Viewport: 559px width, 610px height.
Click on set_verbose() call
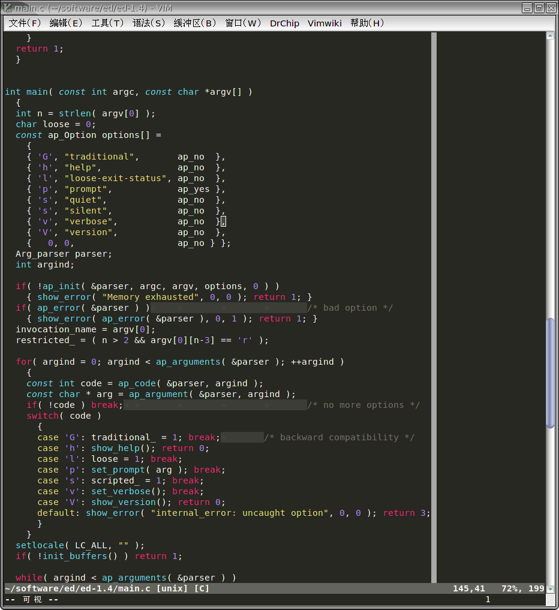tap(126, 491)
